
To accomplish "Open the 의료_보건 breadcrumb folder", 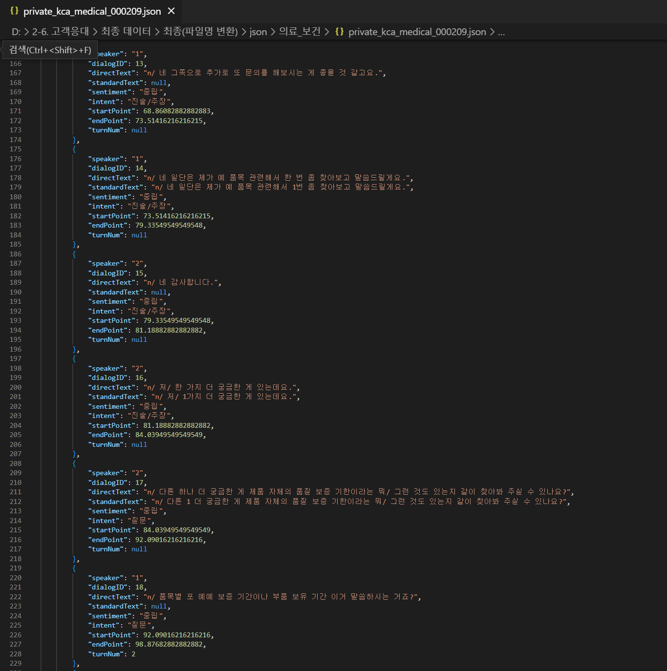I will 300,32.
